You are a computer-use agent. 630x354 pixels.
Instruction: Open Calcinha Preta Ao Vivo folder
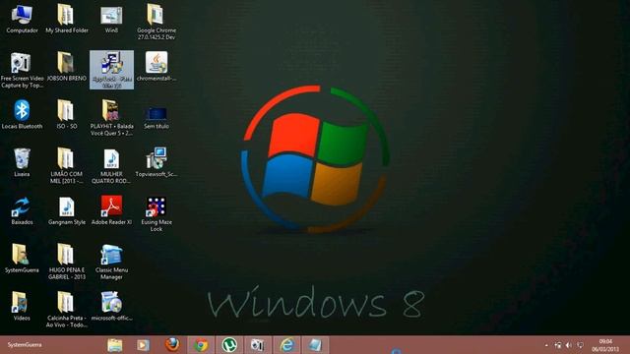click(67, 310)
